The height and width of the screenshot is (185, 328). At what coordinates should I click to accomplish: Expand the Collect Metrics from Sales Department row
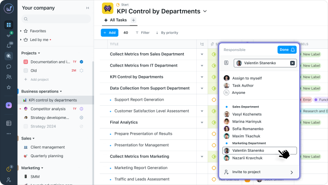click(202, 54)
